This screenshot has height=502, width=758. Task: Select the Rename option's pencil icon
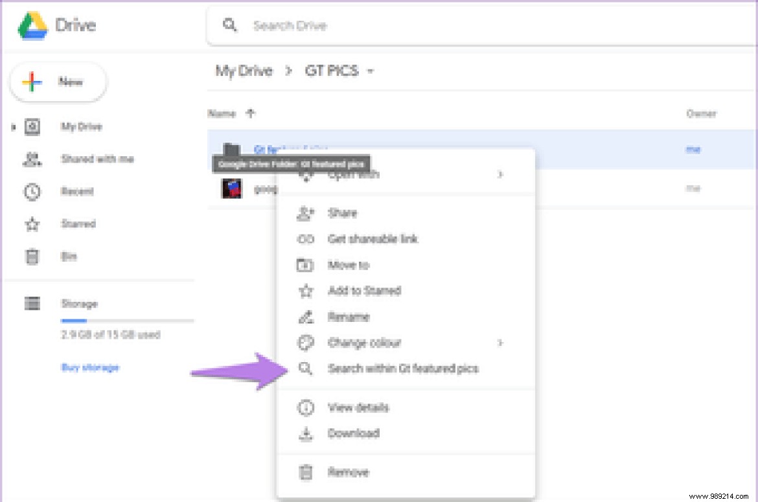pyautogui.click(x=305, y=317)
